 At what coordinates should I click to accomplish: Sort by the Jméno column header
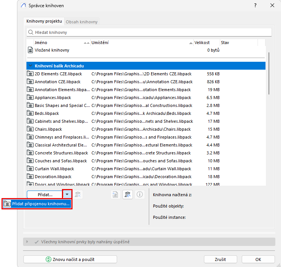point(62,43)
